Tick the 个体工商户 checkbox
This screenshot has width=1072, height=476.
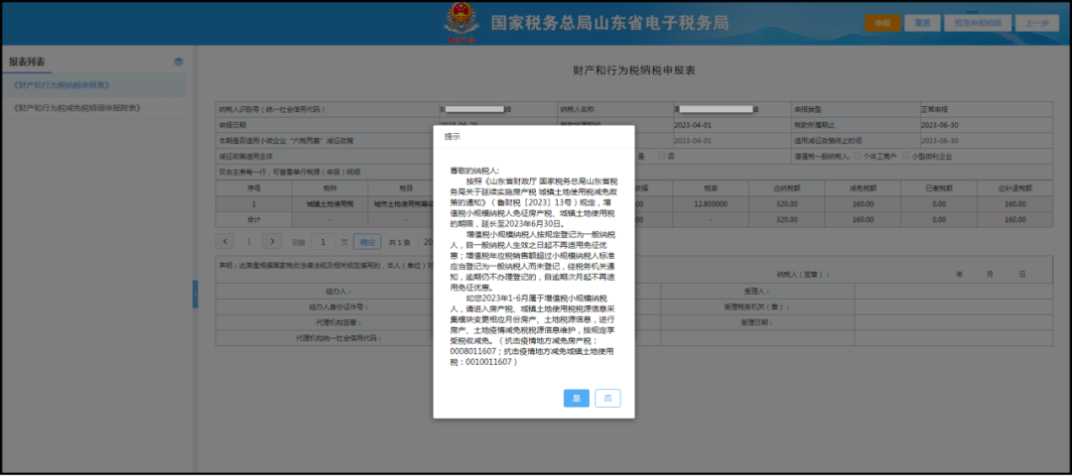[x=858, y=156]
